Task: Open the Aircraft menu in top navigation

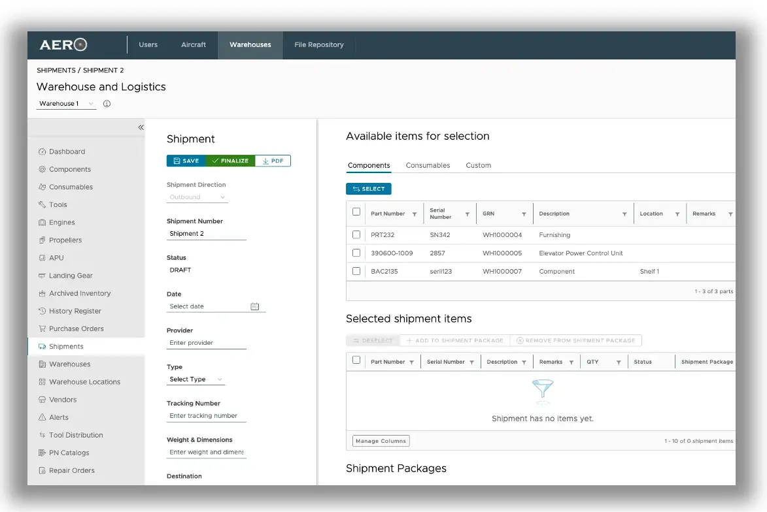Action: coord(194,45)
